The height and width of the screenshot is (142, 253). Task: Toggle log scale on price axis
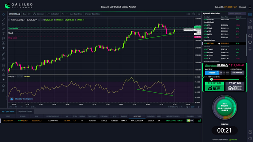click(187, 107)
